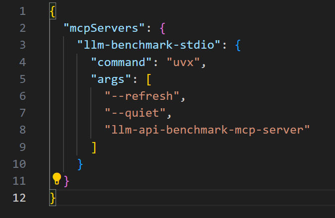Click the yellow lightbulb code action icon
This screenshot has width=335, height=218.
tap(57, 179)
